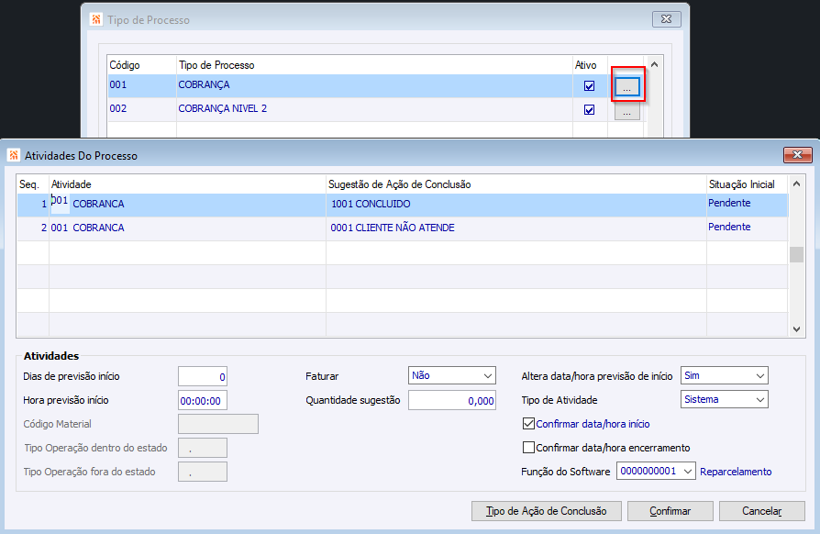Click the disabled Código Material field
The width and height of the screenshot is (820, 534).
(x=218, y=424)
